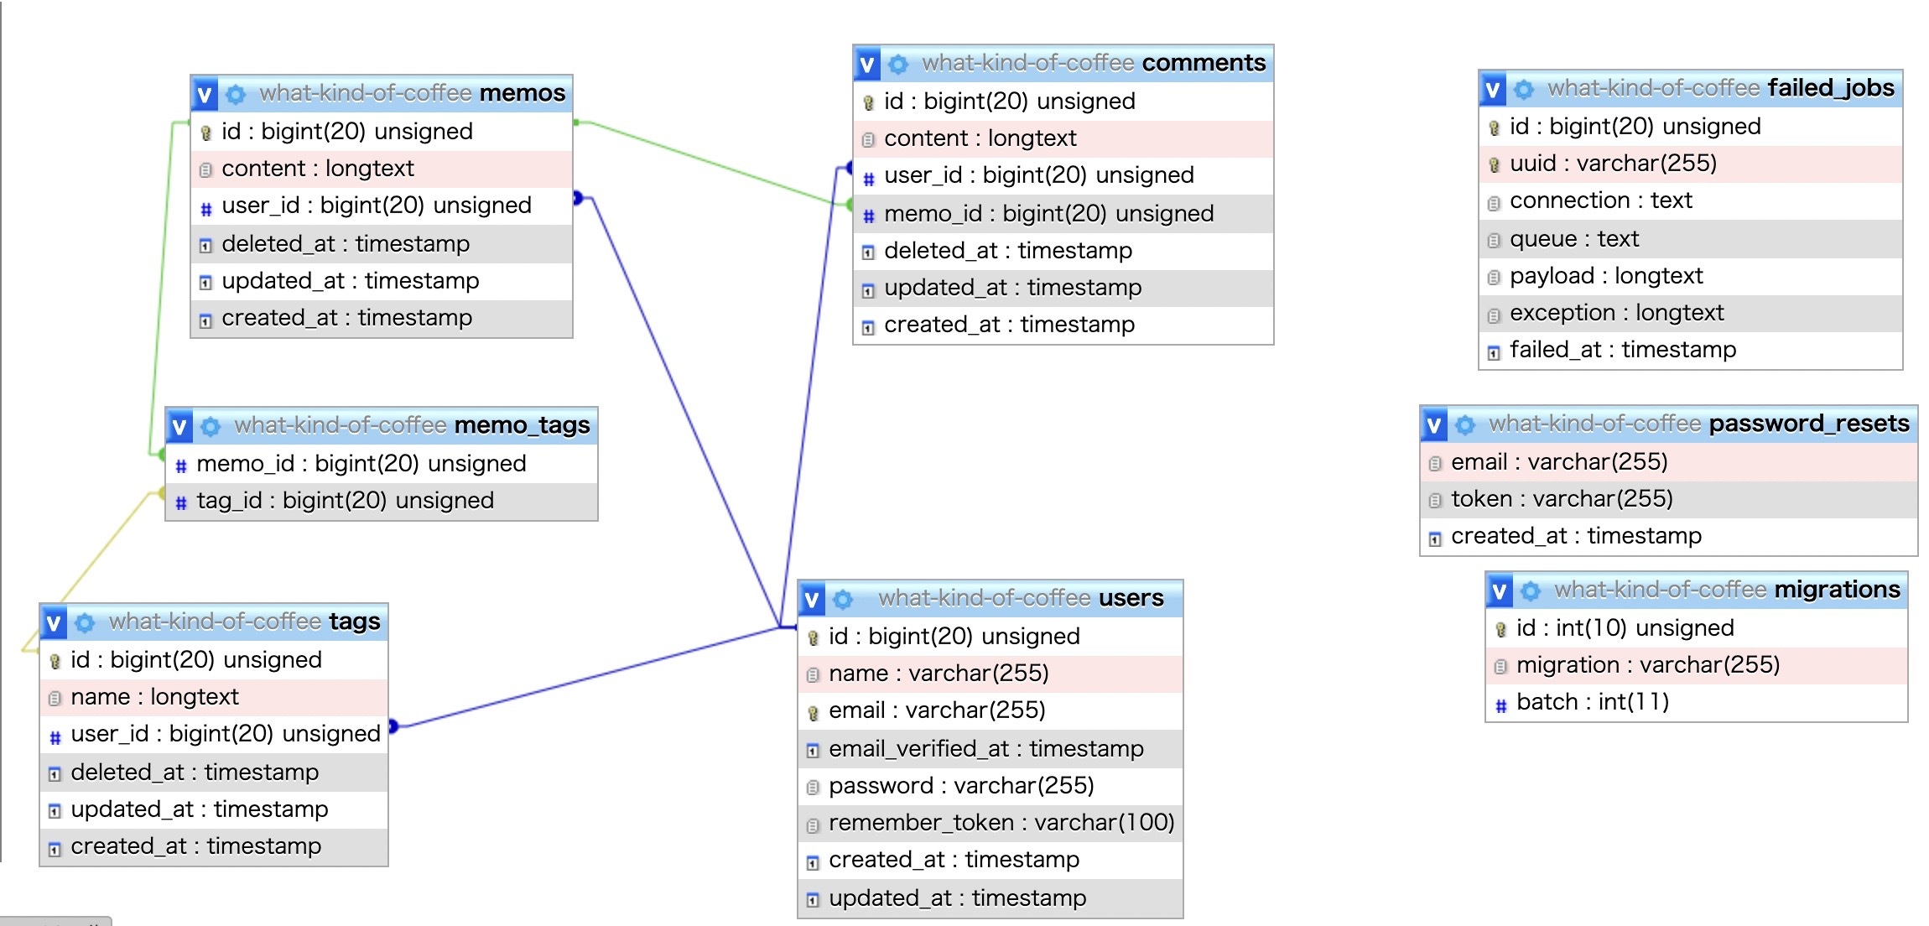Click the key icon beside tags id
The height and width of the screenshot is (926, 1929).
pos(55,661)
